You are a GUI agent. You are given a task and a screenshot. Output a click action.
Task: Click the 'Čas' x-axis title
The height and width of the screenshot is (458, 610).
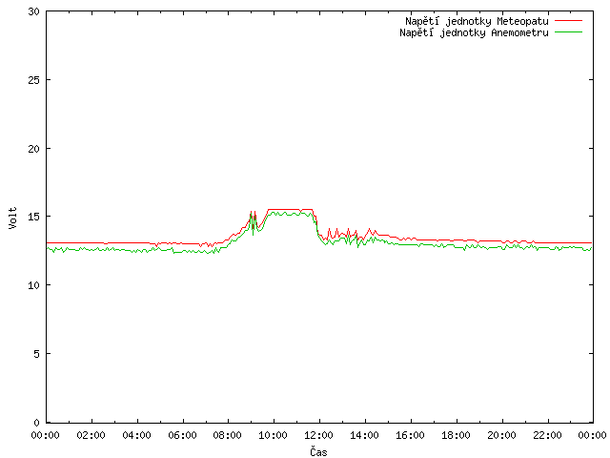318,451
